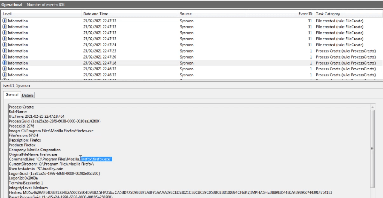Click the info icon on the 22:47:23 event row

tap(5, 51)
